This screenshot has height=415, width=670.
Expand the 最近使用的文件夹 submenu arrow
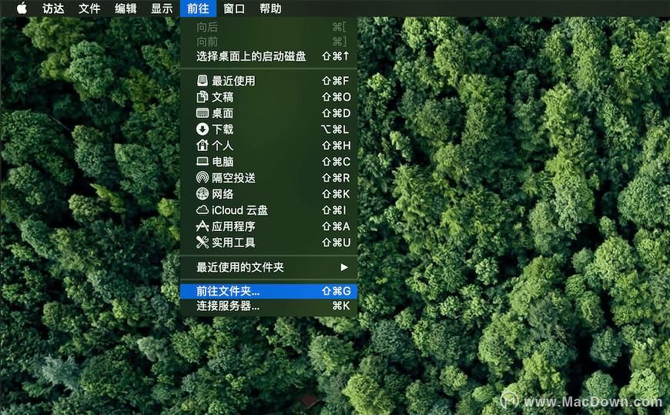pos(344,267)
